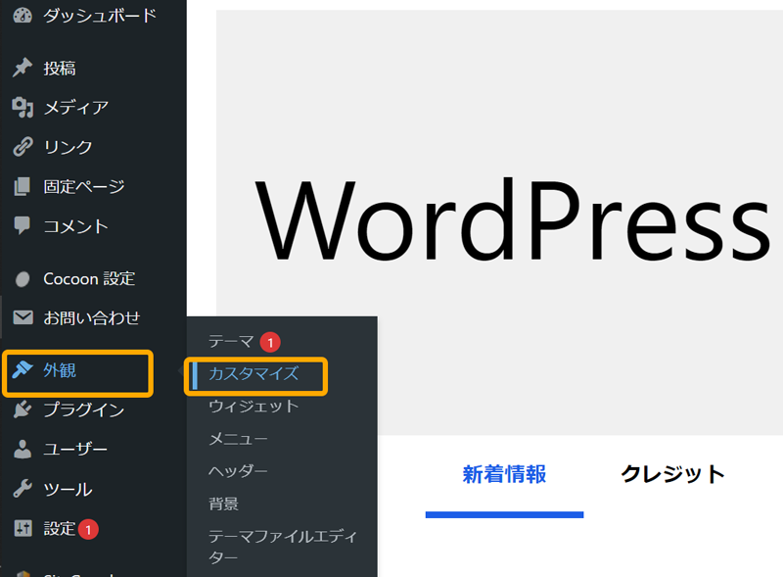The image size is (783, 577).
Task: Click the paintbrush icon beside 外観
Action: click(x=23, y=370)
